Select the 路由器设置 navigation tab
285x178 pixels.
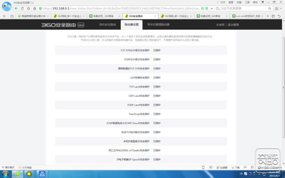pos(132,25)
